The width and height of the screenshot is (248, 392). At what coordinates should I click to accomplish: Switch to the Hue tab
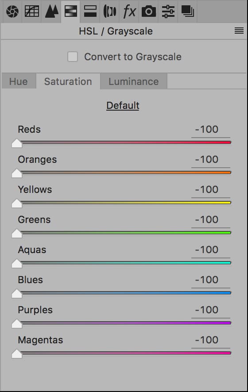(19, 81)
